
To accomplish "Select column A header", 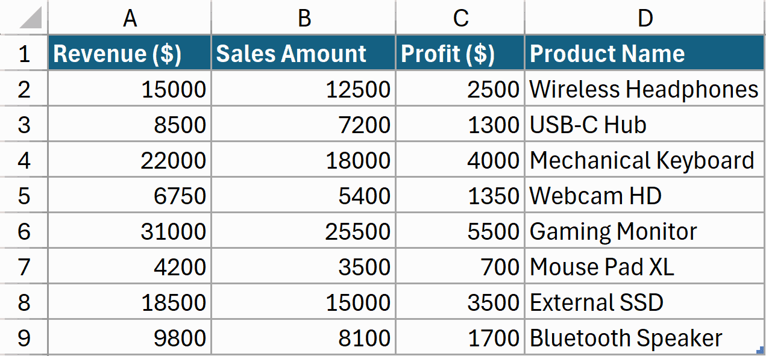I will [x=129, y=17].
